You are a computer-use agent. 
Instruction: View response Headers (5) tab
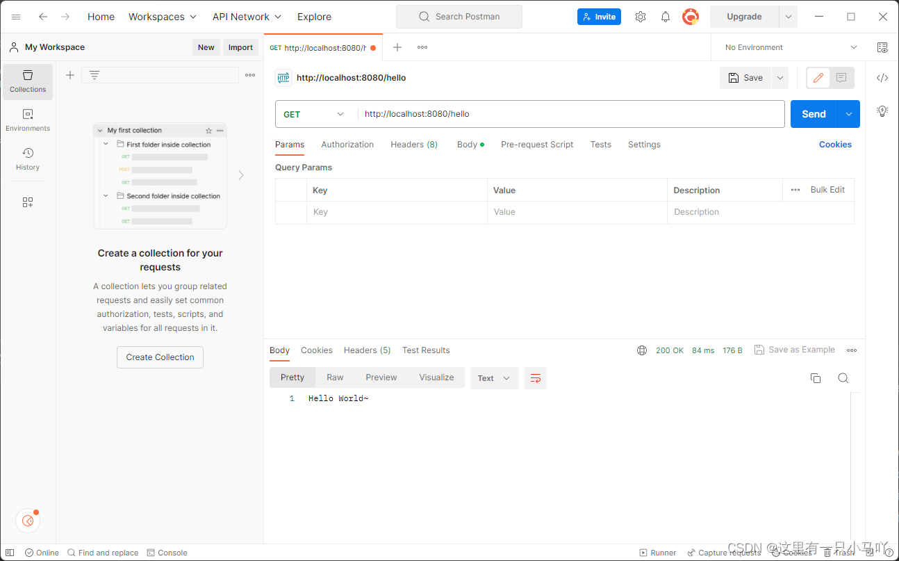367,350
